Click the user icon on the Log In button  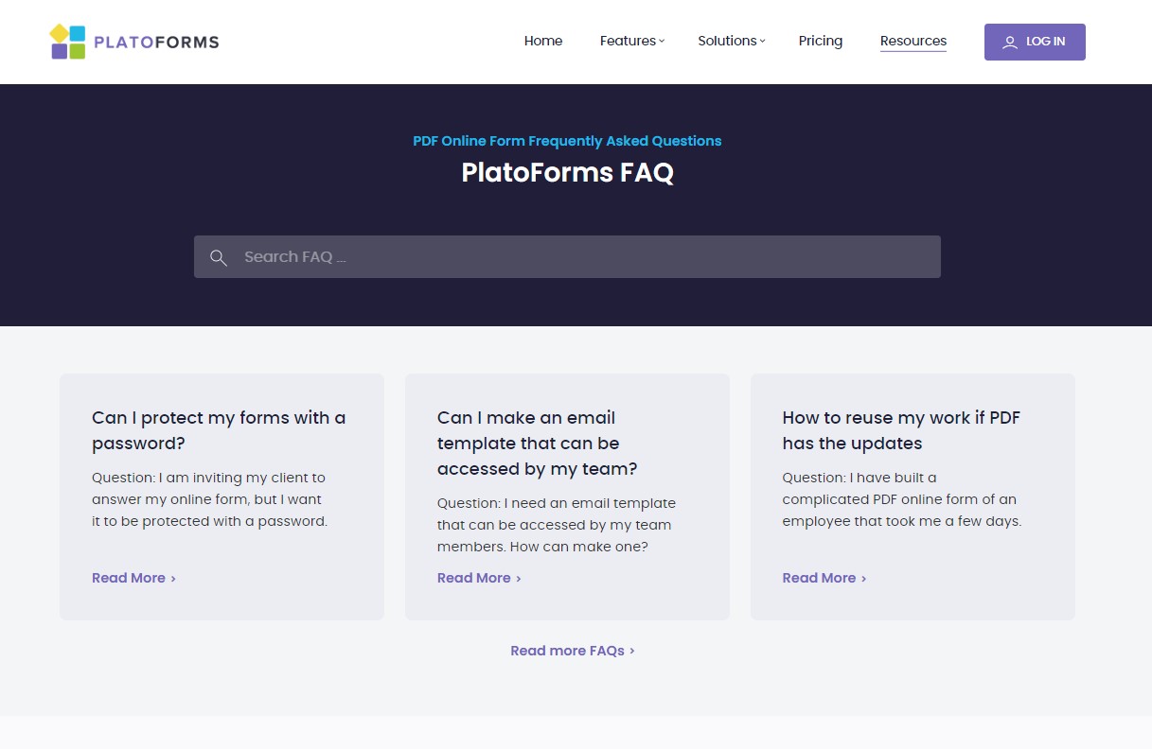pos(1010,42)
